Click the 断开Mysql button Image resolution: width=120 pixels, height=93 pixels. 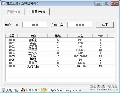point(38,12)
